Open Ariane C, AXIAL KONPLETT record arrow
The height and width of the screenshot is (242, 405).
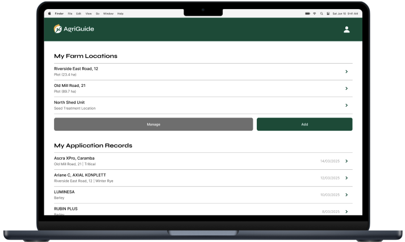[x=346, y=178]
